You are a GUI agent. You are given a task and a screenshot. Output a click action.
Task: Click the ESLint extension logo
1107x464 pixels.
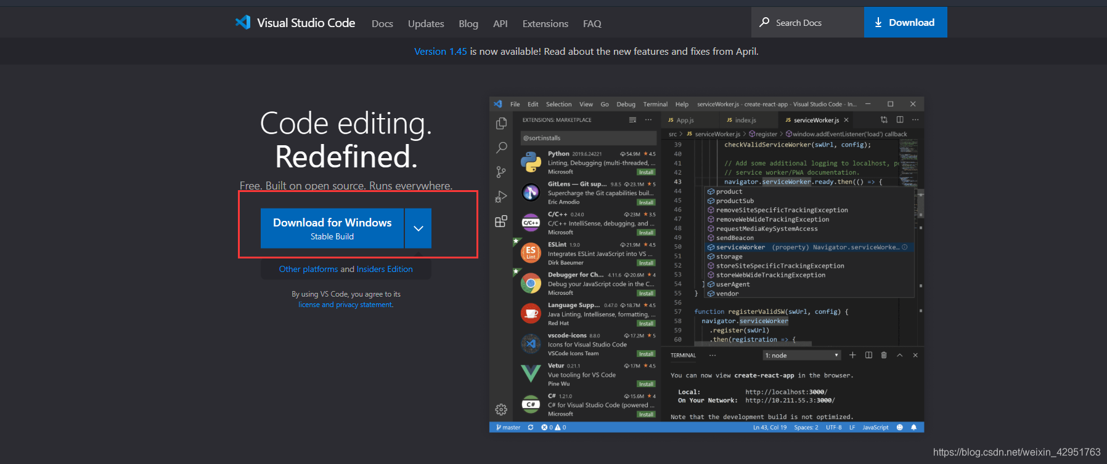pyautogui.click(x=531, y=253)
